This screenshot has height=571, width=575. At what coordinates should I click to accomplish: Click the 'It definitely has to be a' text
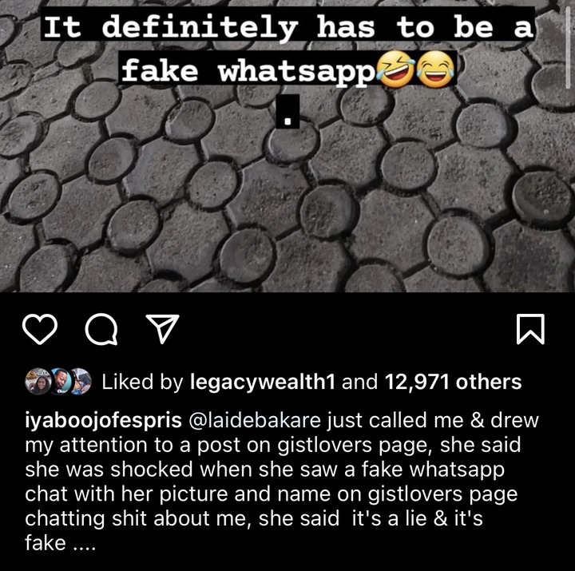click(x=287, y=27)
